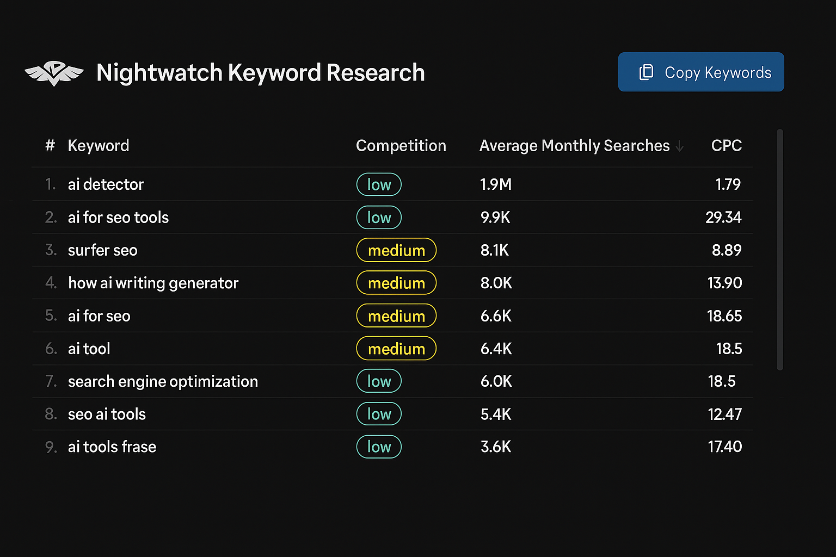The image size is (836, 557).
Task: Click the CPC value 18.5 for ai tool
Action: point(729,349)
